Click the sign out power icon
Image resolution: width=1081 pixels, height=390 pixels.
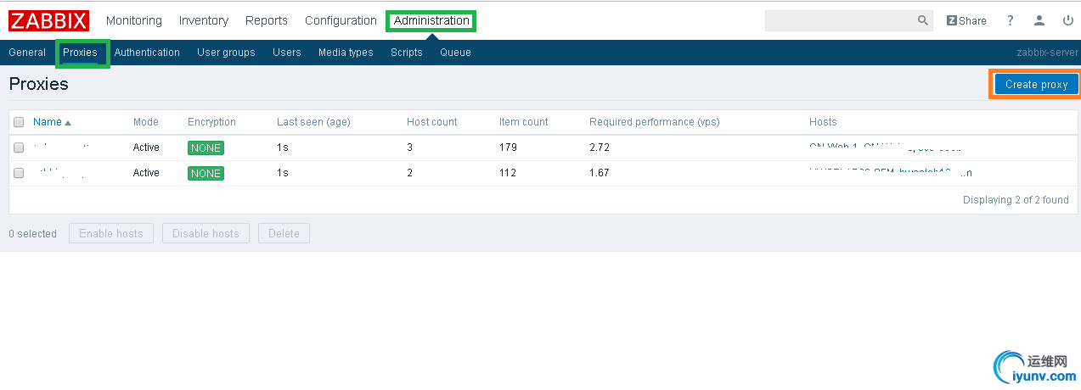coord(1068,20)
